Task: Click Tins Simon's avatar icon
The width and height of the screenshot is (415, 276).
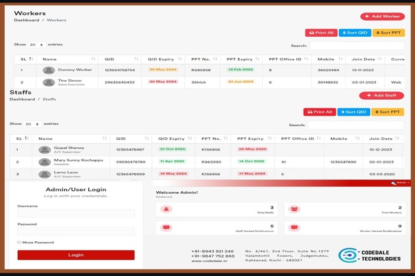Action: (x=49, y=82)
